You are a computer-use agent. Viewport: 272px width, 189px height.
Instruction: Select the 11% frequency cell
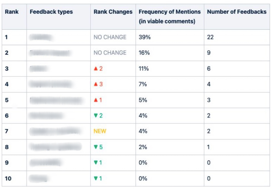(x=144, y=69)
